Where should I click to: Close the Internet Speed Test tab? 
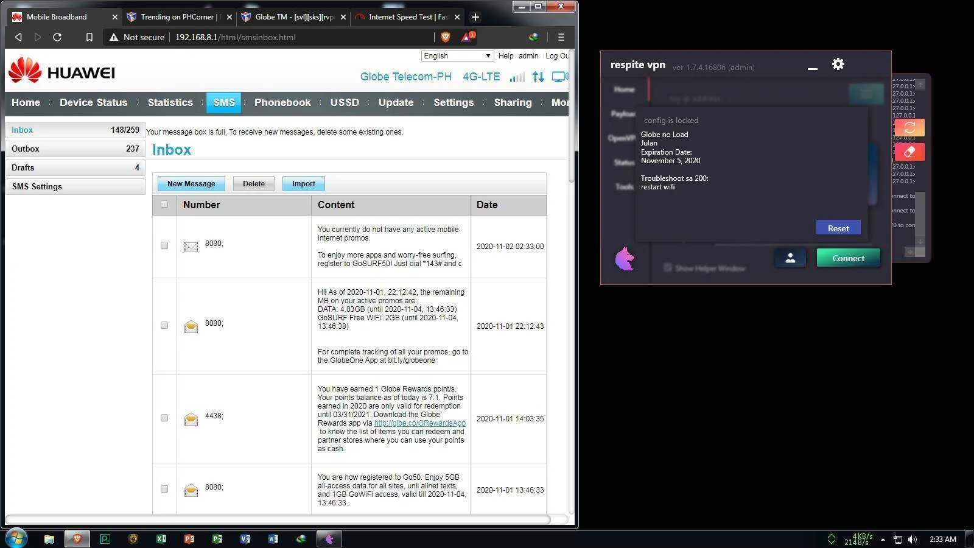(x=457, y=17)
